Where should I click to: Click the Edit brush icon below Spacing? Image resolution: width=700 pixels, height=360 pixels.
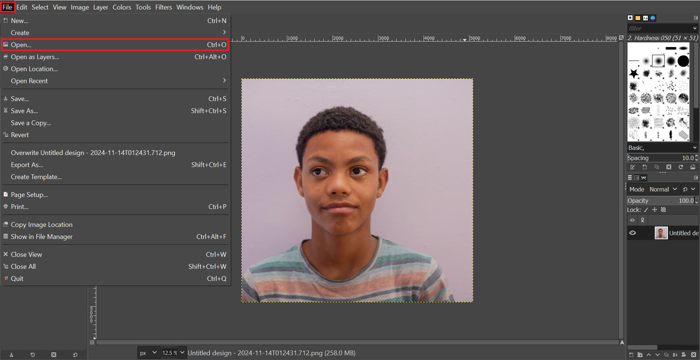coord(633,167)
